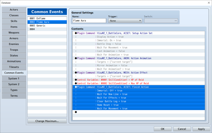The image size is (212, 133).
Task: Open the Trigger dropdown
Action: (x=125, y=21)
